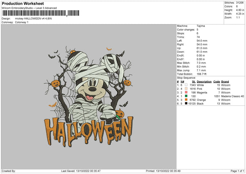Screen dimensions: 246x174
Task: Click the 'Created By:' label
Action: [9, 171]
